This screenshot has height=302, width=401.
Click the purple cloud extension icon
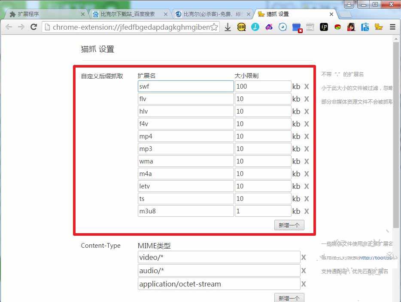tap(269, 27)
